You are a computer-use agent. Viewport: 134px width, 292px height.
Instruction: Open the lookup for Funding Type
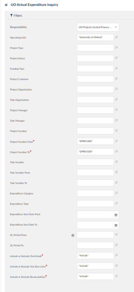pos(117,69)
